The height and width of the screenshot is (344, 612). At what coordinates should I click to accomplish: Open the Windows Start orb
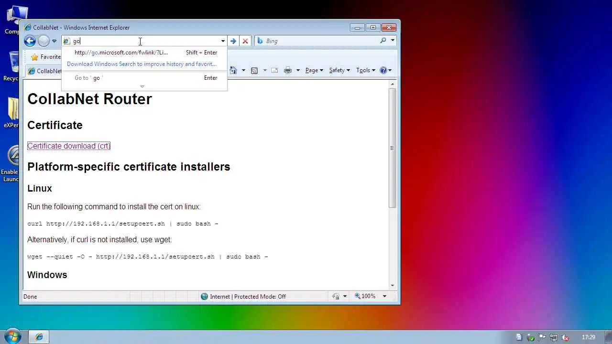[13, 336]
